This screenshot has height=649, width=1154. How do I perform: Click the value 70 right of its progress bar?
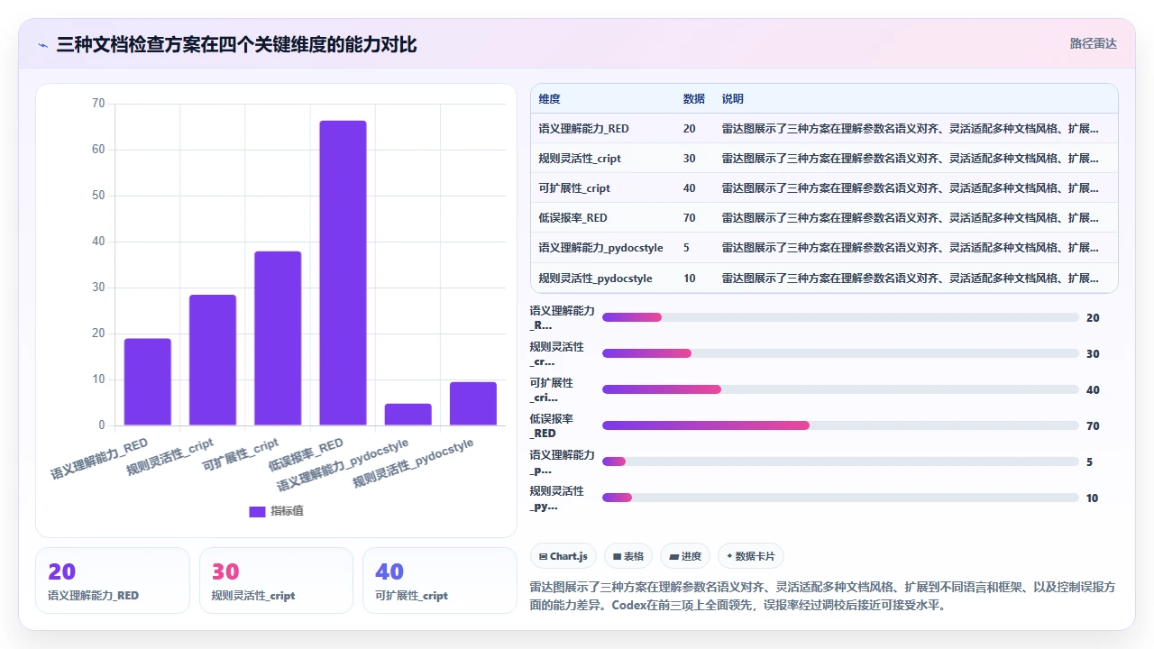[x=1093, y=426]
